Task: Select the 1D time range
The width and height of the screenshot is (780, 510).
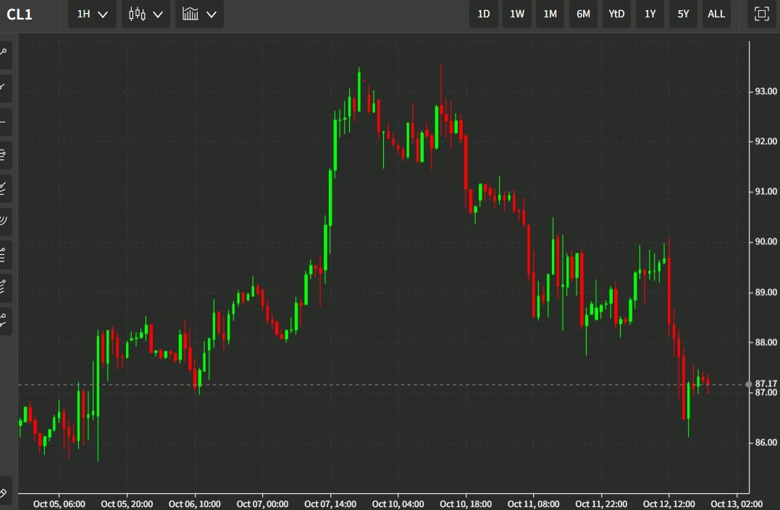Action: click(484, 14)
